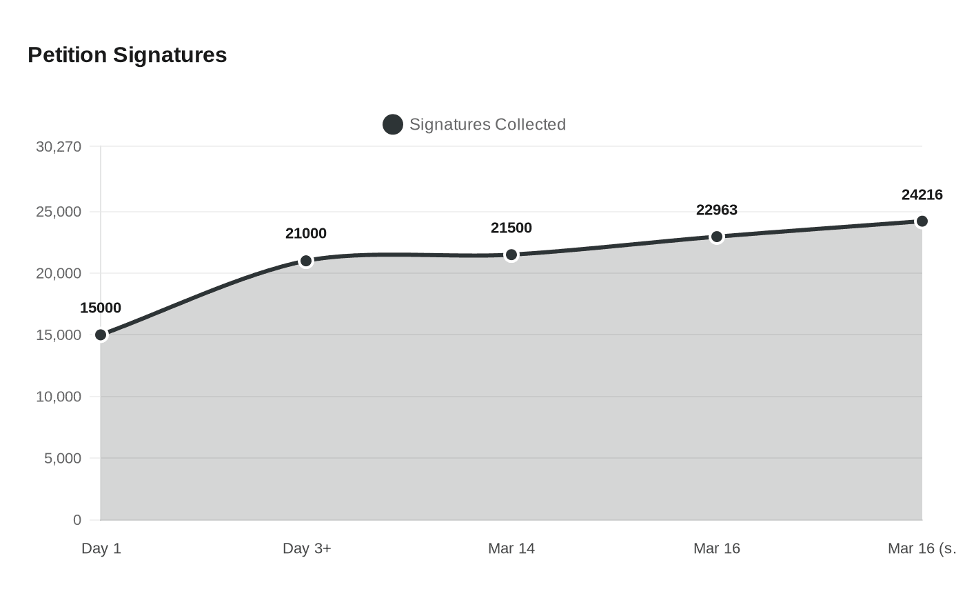
Task: Click the Day 1 x-axis label
Action: point(101,548)
